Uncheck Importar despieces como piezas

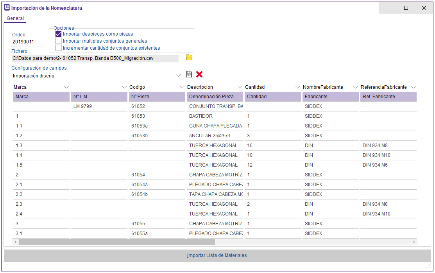click(59, 34)
